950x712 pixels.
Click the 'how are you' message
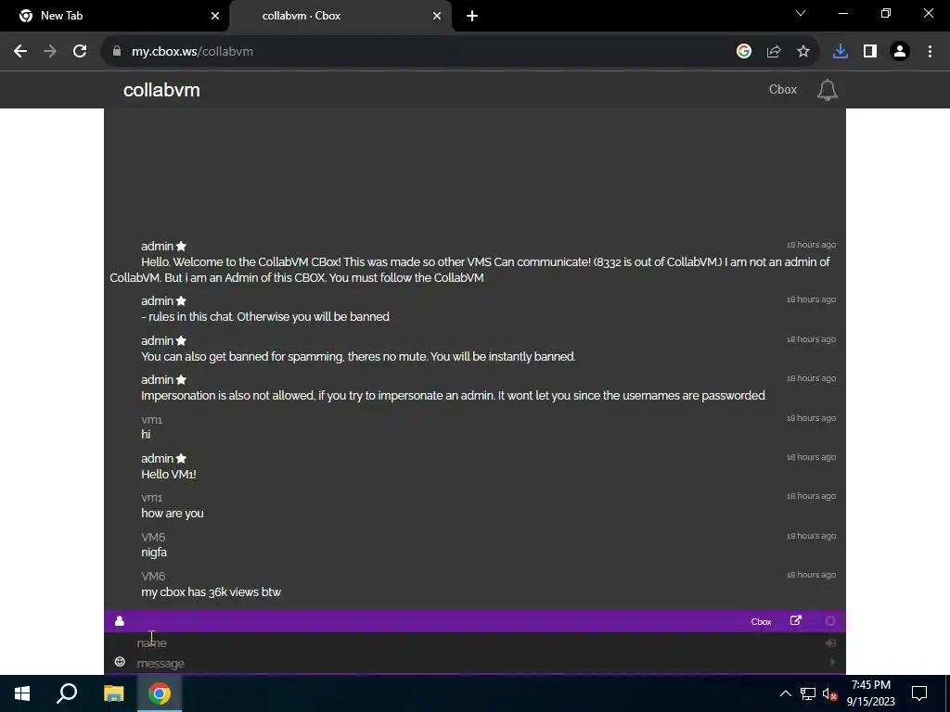pos(172,514)
